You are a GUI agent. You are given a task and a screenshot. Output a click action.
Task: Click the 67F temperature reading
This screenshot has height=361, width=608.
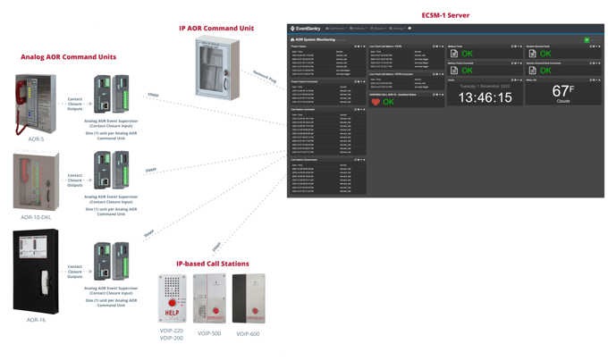pyautogui.click(x=563, y=91)
